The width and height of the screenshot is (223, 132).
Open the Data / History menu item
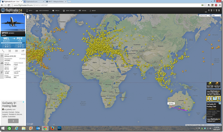pyautogui.click(x=69, y=11)
